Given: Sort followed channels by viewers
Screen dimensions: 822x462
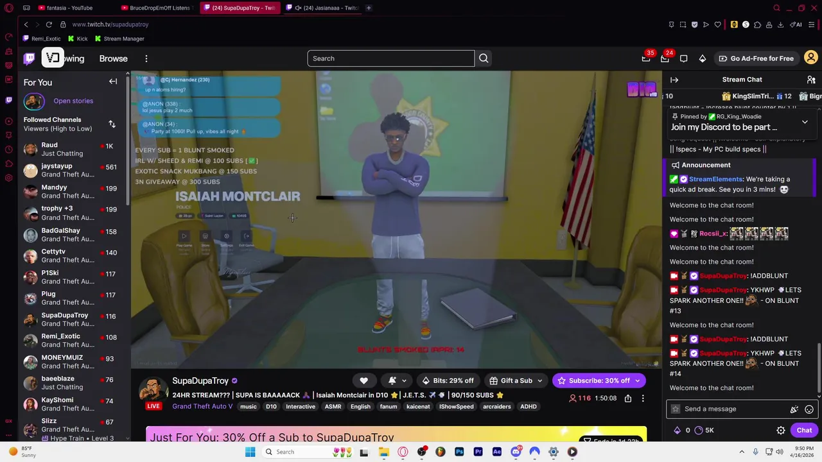Looking at the screenshot, I should pyautogui.click(x=112, y=124).
